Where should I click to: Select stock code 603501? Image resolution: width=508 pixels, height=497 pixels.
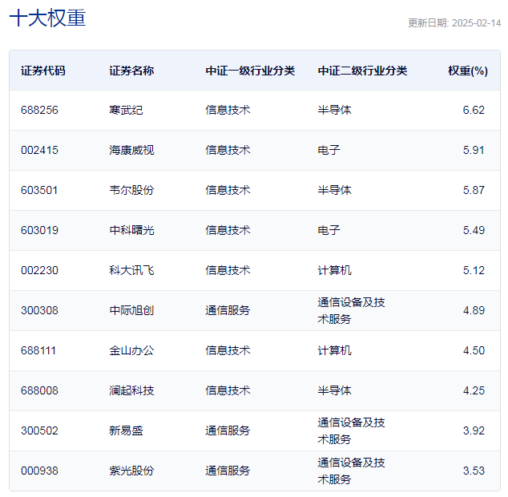[39, 190]
